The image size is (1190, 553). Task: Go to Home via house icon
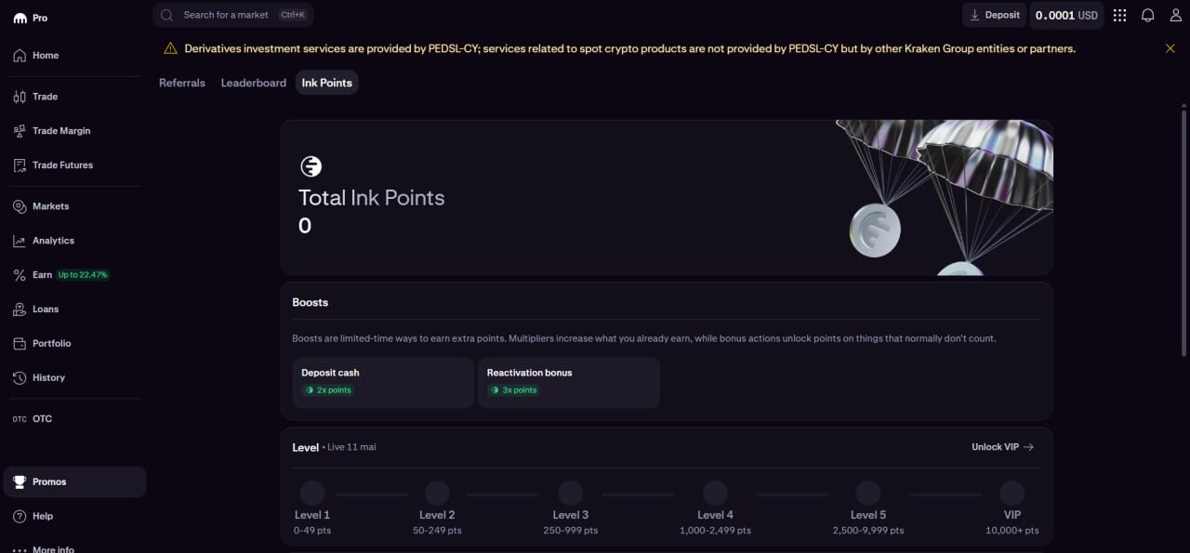(20, 56)
